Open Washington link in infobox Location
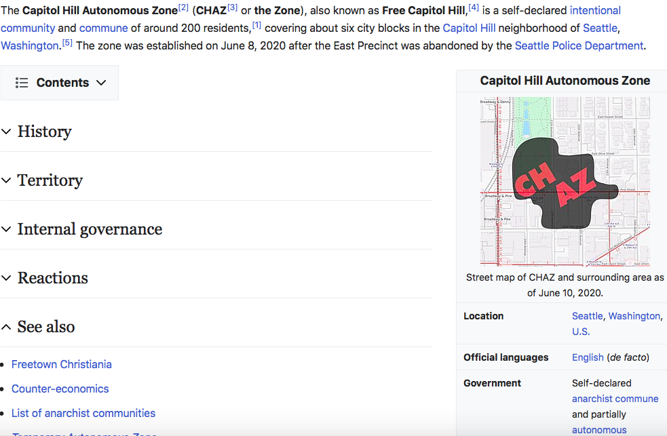This screenshot has height=436, width=667. pyautogui.click(x=634, y=316)
